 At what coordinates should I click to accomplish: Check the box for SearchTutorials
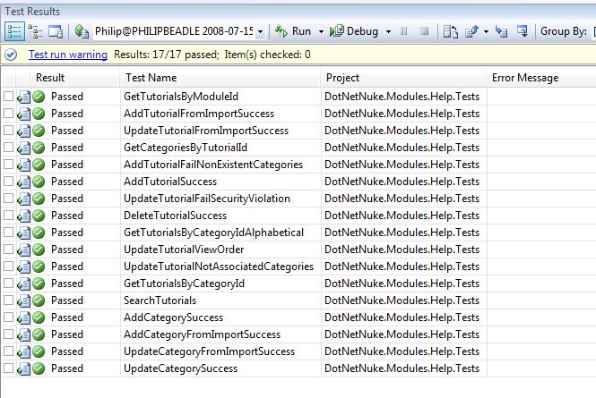[x=8, y=301]
